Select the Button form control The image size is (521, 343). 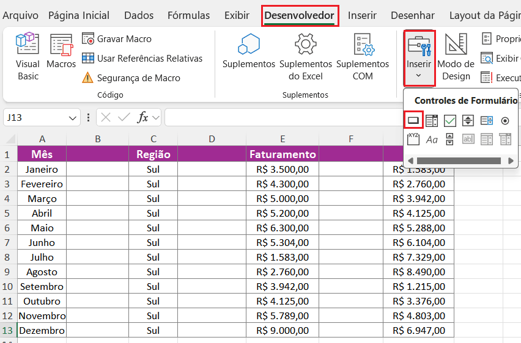point(413,121)
